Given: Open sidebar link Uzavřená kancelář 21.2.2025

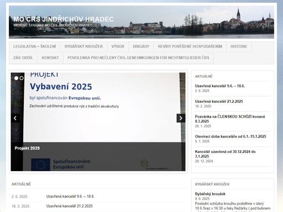Looking at the screenshot, I should tap(219, 102).
